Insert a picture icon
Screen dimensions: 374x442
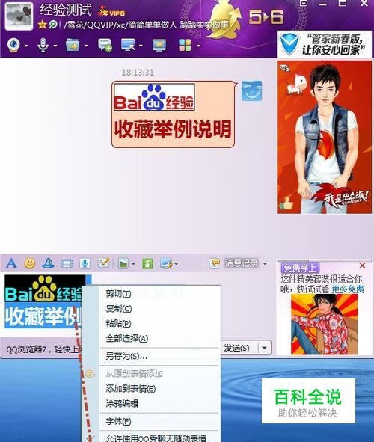pos(123,263)
